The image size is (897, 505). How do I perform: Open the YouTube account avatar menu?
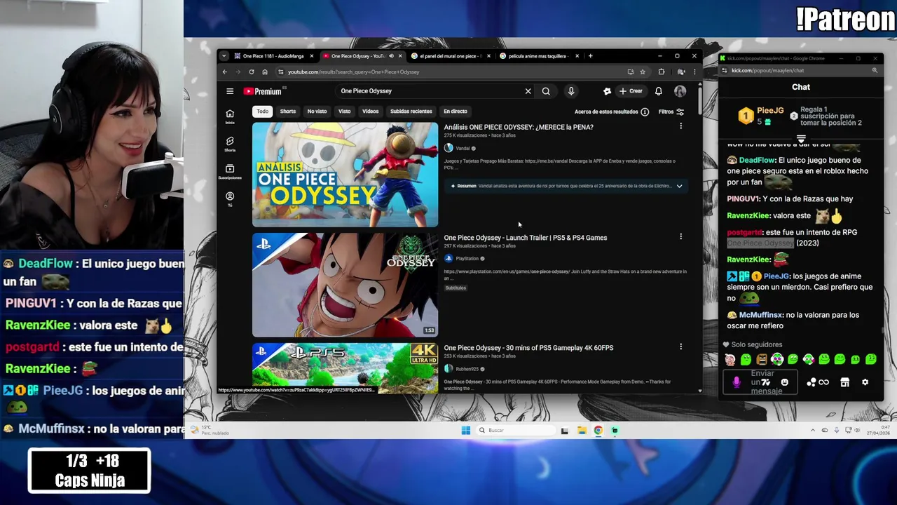(680, 91)
